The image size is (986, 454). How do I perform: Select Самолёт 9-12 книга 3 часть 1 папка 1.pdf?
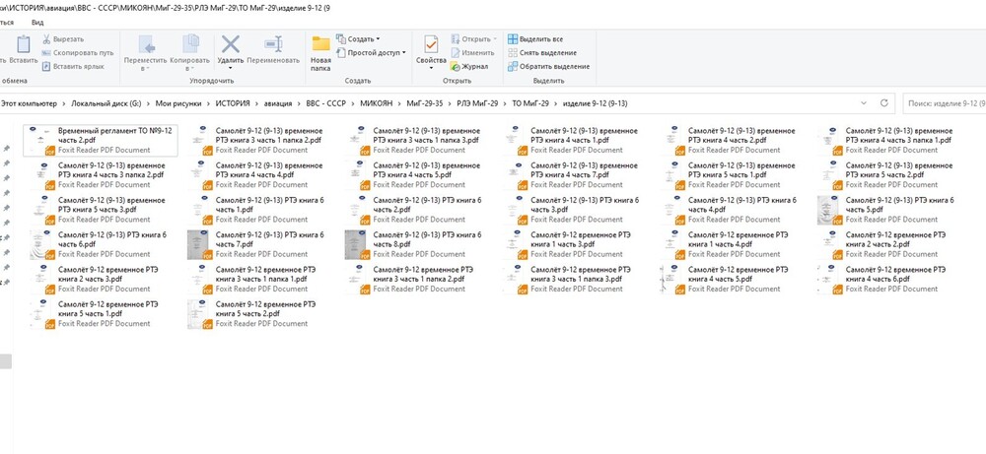(x=258, y=280)
